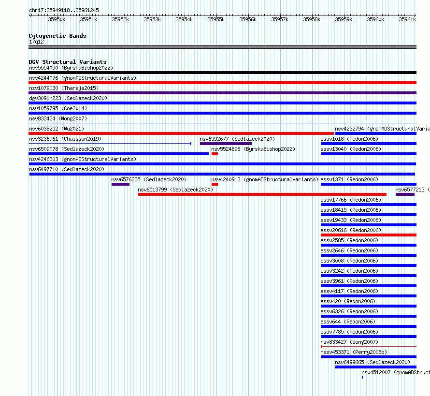Click the nsv6038252 (Wu2021) label

57,129
